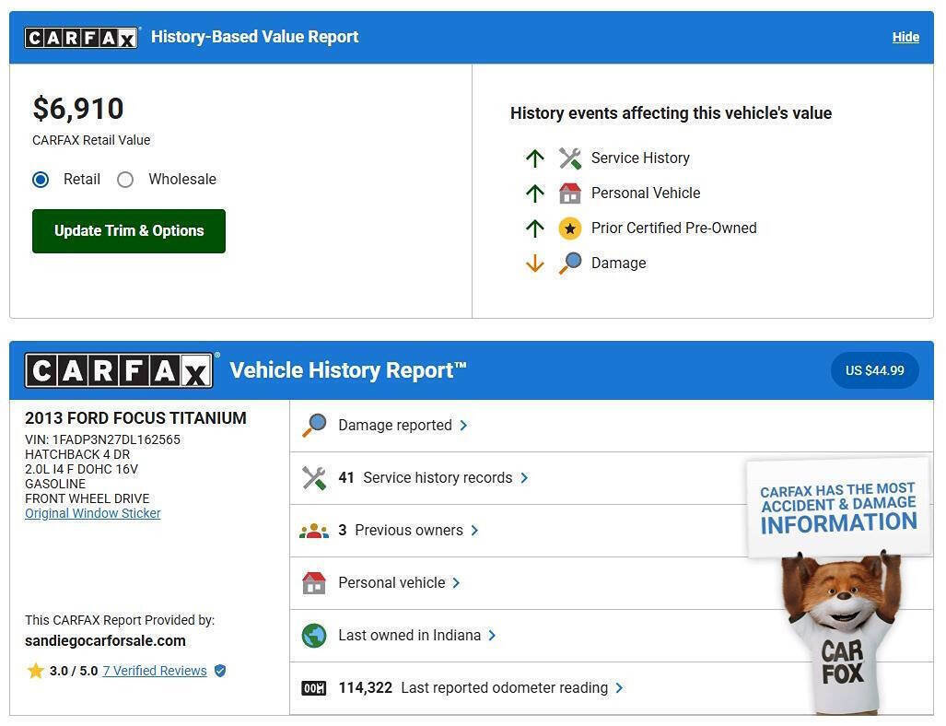Click 2013 FORD FOCUS TITANIUM heading
946x726 pixels.
coord(135,418)
